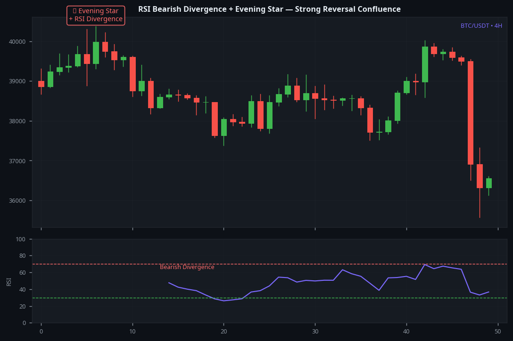Click the red dashed overbought line at 70

270,264
